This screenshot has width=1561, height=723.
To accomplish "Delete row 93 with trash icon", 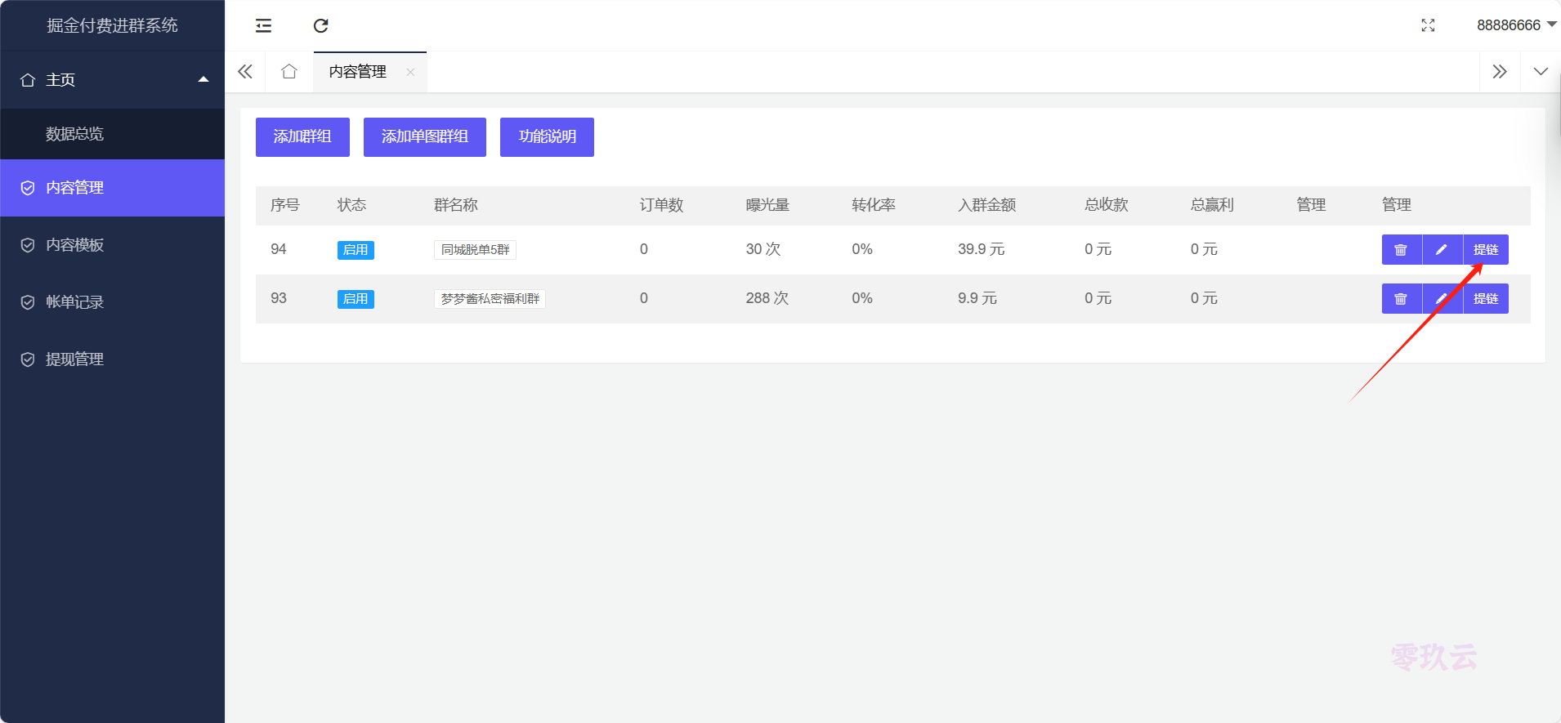I will click(1402, 299).
